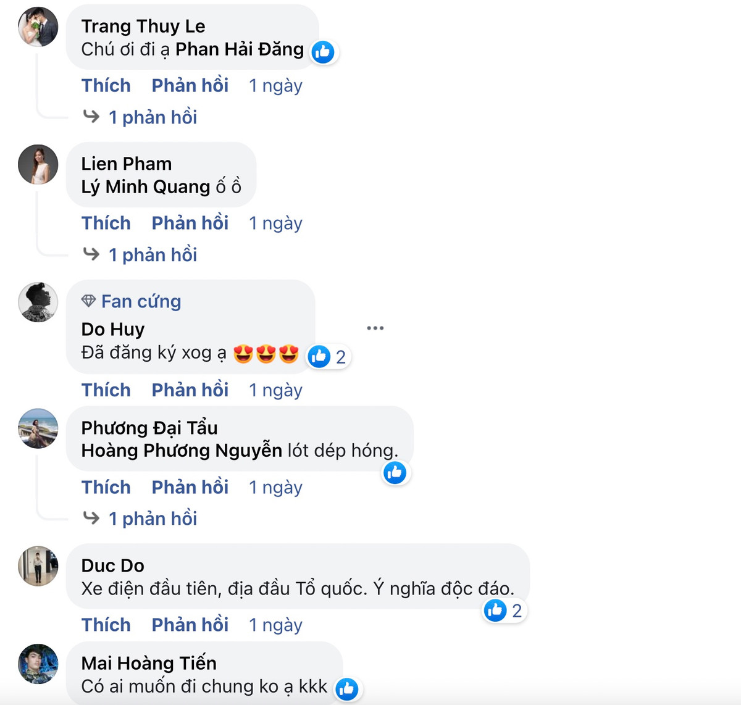Click Lý Minh Quang's name in Lien Pham's comment
Screen dimensions: 741x705
pos(144,186)
